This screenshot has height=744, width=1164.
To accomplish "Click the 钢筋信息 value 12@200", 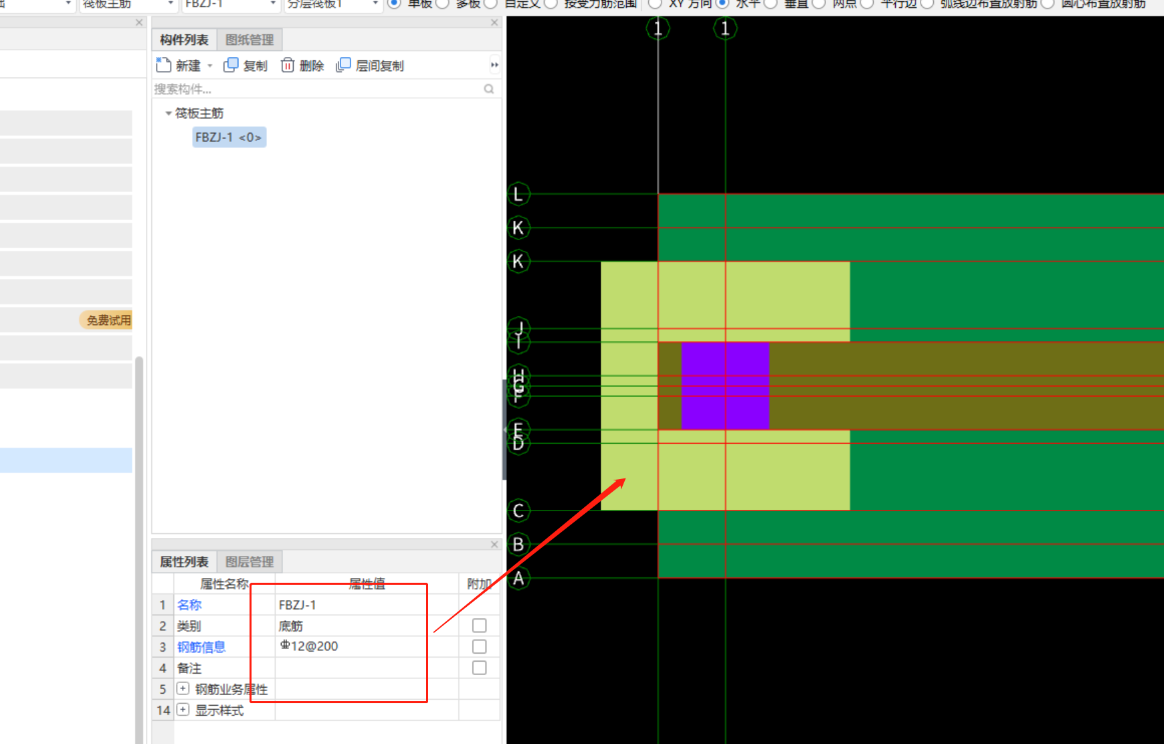I will (x=367, y=646).
